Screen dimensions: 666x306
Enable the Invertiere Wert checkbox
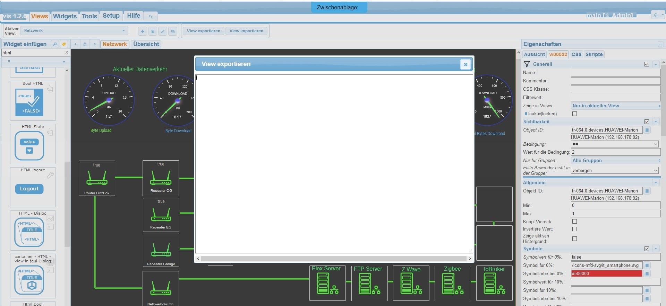click(574, 229)
